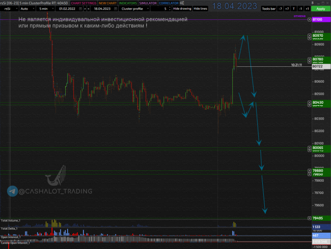Open the 5 min timeframe dropdown

pyautogui.click(x=45, y=9)
